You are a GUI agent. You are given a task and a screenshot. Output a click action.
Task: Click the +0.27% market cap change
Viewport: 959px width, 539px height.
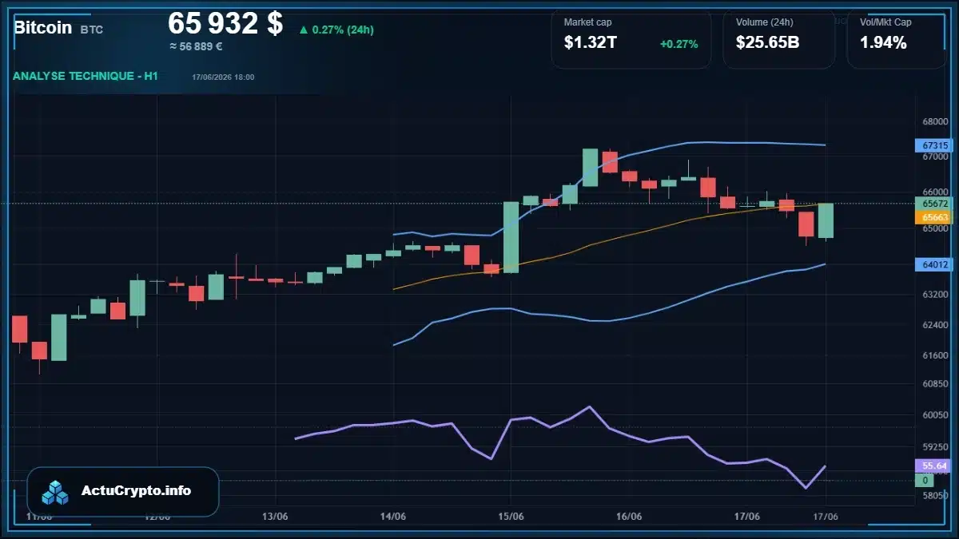tap(678, 44)
